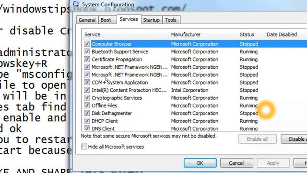Image resolution: width=307 pixels, height=173 pixels.
Task: Select the Cryptographic Services row
Action: pyautogui.click(x=195, y=98)
